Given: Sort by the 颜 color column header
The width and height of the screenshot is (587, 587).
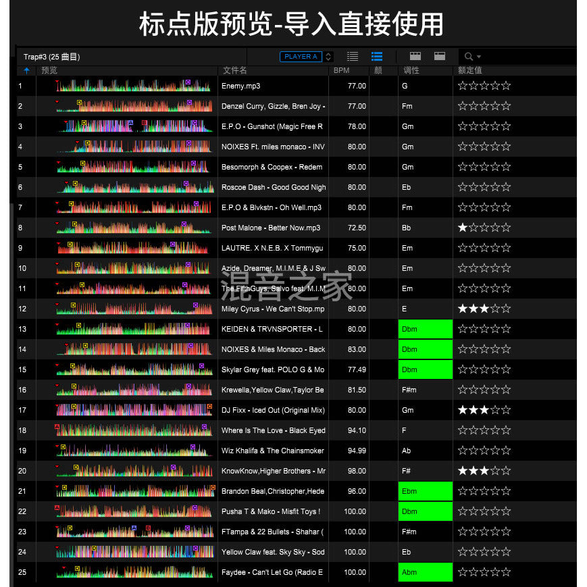Looking at the screenshot, I should (x=378, y=70).
